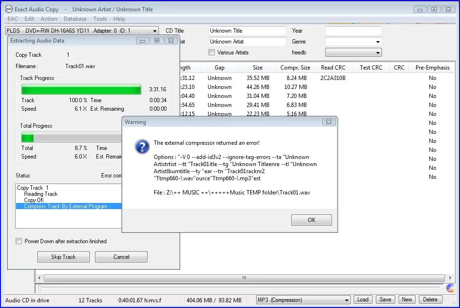Select the Compress Track By External Program status line
The width and height of the screenshot is (460, 308).
(69, 206)
